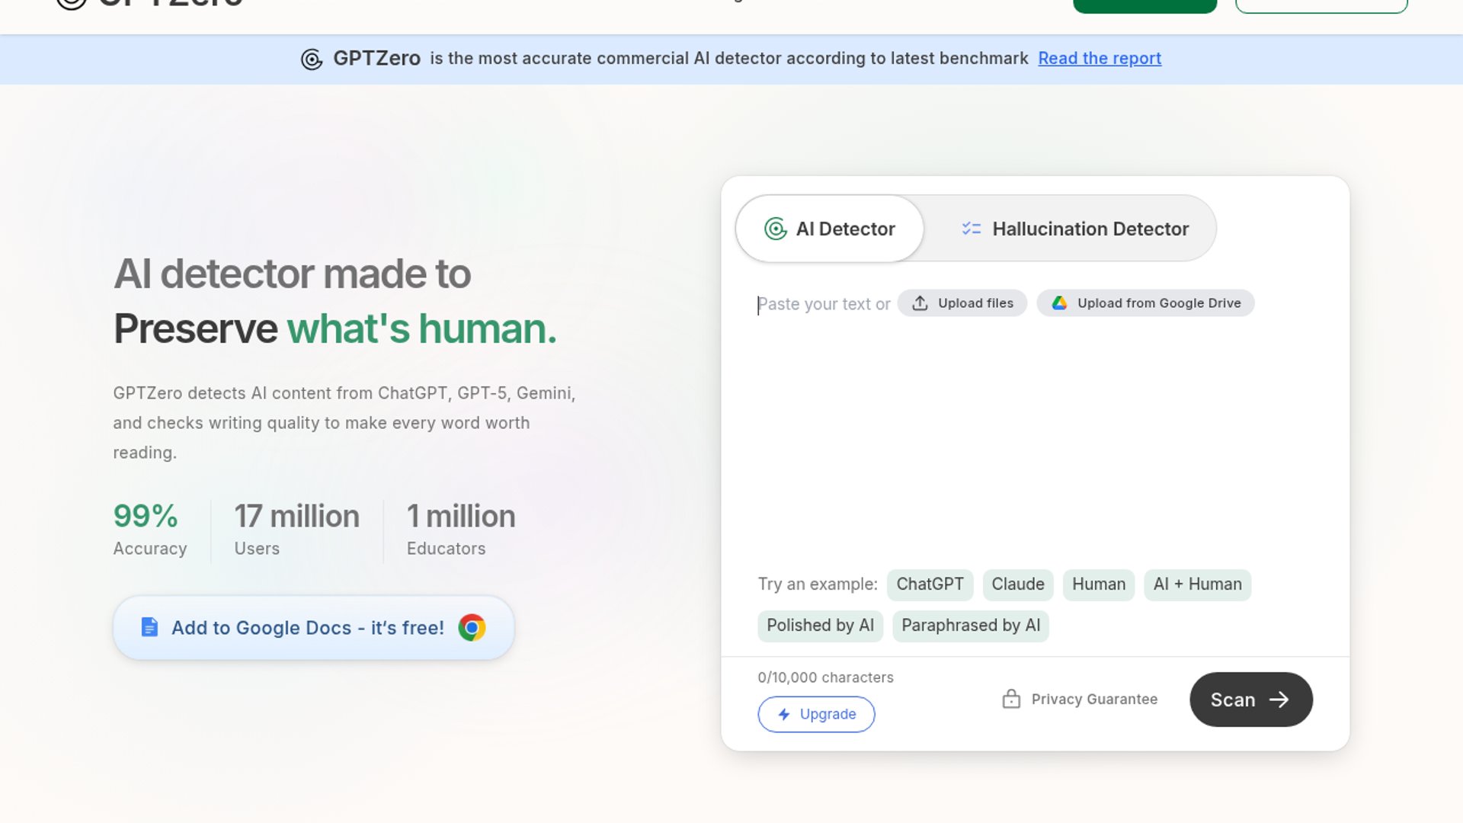Choose the Human example chip
The image size is (1463, 823).
1098,584
